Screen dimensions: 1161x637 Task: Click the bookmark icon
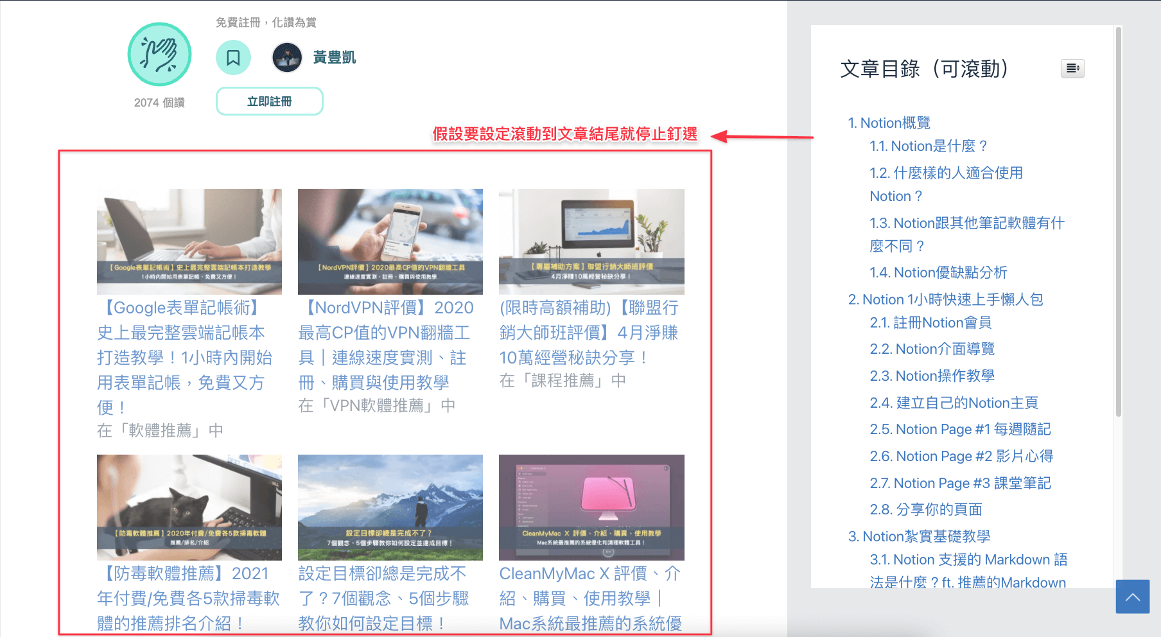(233, 58)
